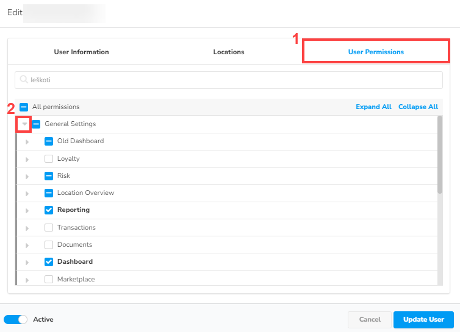Viewport: 460px width, 332px height.
Task: Expand the Loyalty permissions row
Action: click(x=27, y=159)
